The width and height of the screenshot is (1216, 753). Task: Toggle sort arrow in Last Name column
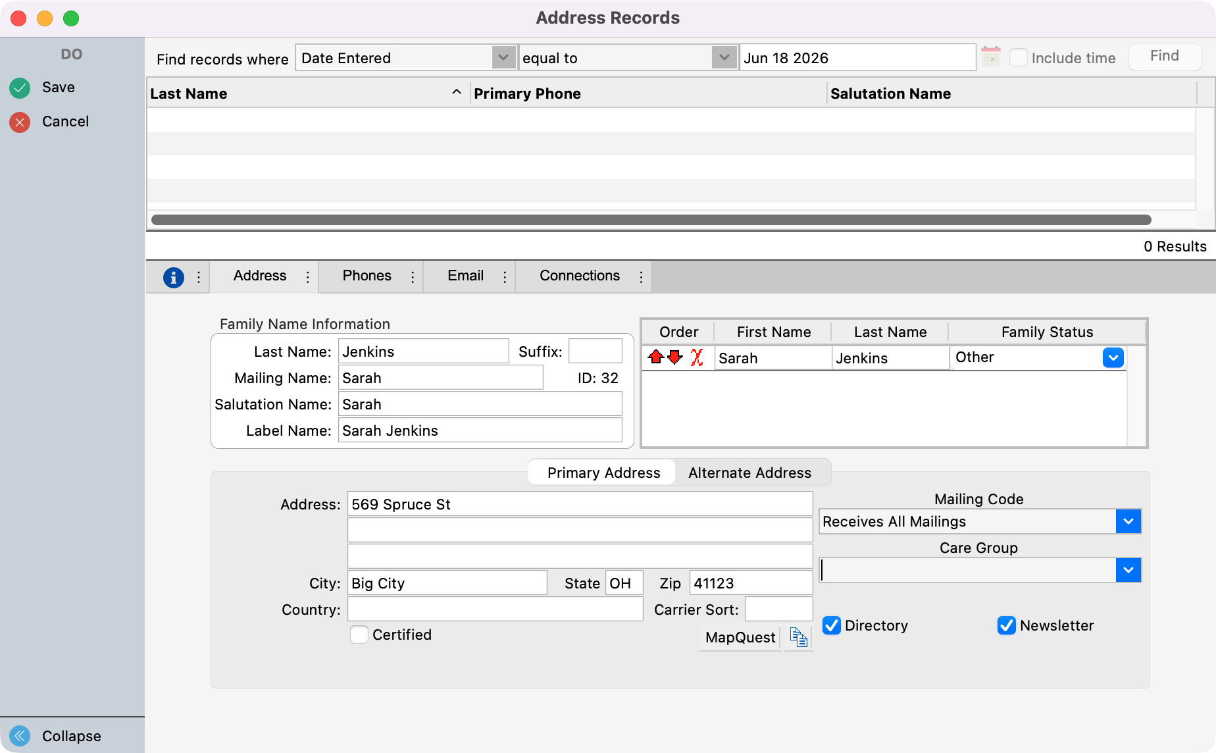(456, 93)
